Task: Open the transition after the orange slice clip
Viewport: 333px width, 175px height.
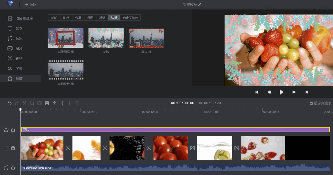Action: (x=105, y=148)
